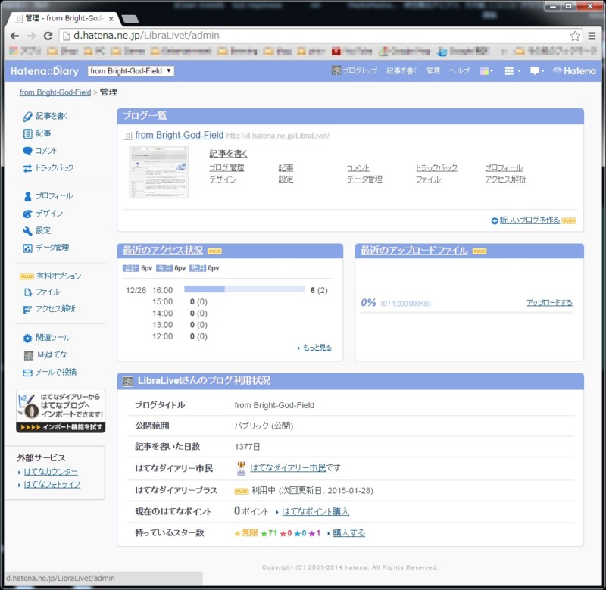Screen dimensions: 606x590
Task: Click the もっと見る link under access stats
Action: pyautogui.click(x=317, y=348)
